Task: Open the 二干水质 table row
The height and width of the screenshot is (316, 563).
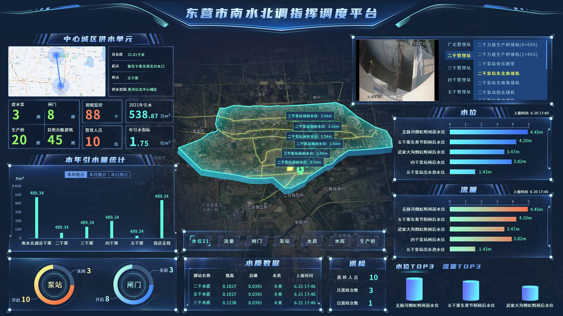Action: [x=254, y=286]
